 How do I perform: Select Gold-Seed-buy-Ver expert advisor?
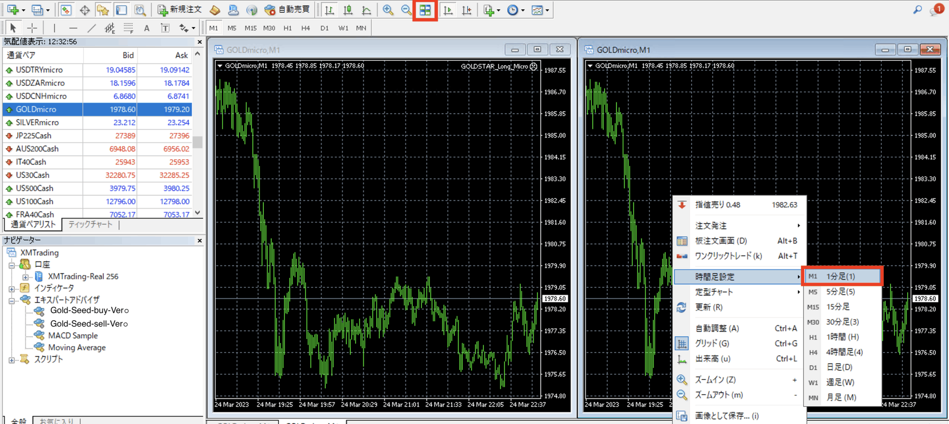[x=89, y=310]
